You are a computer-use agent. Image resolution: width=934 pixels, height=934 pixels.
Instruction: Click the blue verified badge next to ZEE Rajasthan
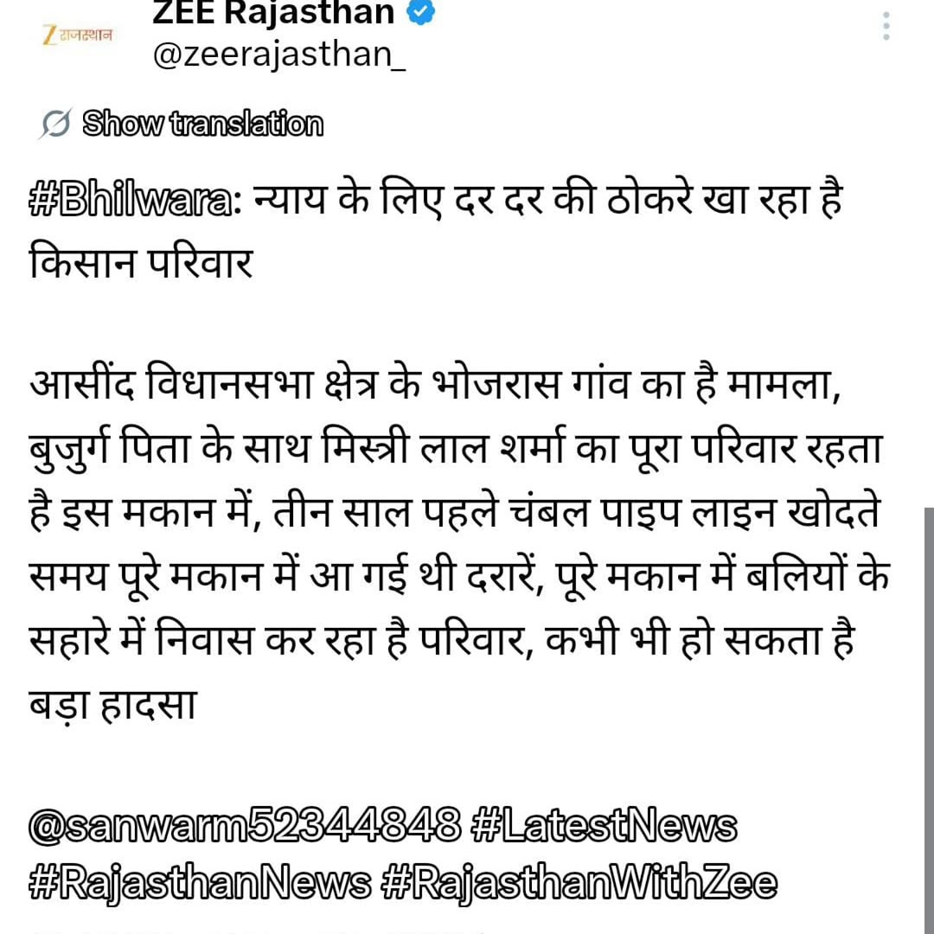[x=420, y=12]
